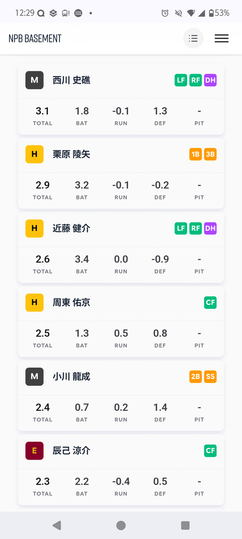This screenshot has height=539, width=242.
Task: Tap Android back navigation button
Action: (56, 525)
